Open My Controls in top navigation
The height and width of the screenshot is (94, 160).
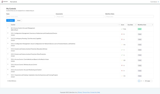click(14, 2)
